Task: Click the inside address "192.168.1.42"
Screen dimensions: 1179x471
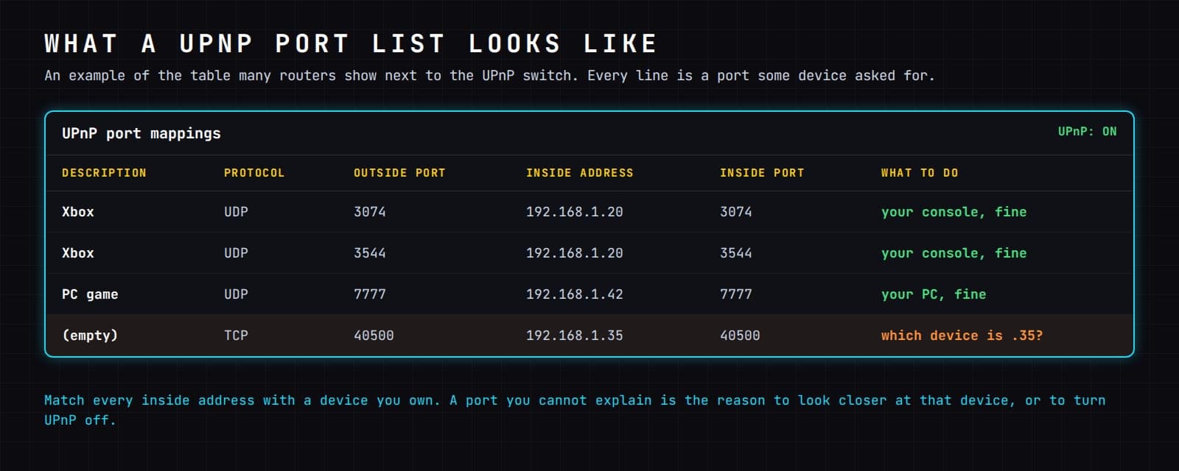Action: (575, 294)
